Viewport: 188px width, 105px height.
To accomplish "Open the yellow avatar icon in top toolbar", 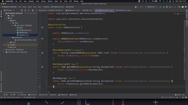I will pos(183,7).
